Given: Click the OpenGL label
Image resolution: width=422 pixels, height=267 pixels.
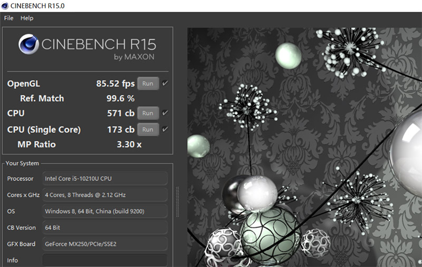Looking at the screenshot, I should coord(24,84).
